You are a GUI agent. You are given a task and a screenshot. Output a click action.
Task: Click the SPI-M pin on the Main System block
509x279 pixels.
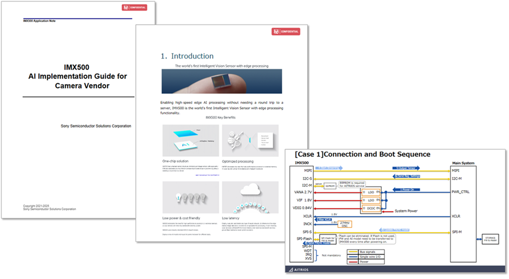[x=457, y=232]
